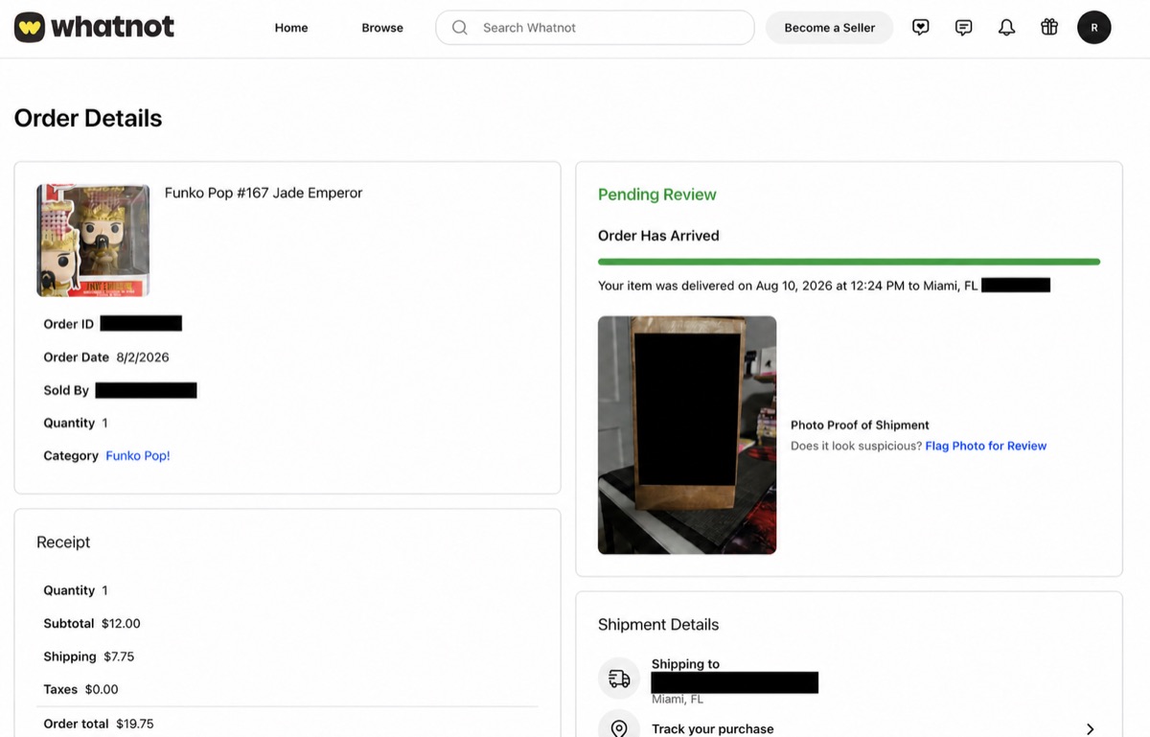Click the Sold By label
1150x737 pixels.
point(66,390)
